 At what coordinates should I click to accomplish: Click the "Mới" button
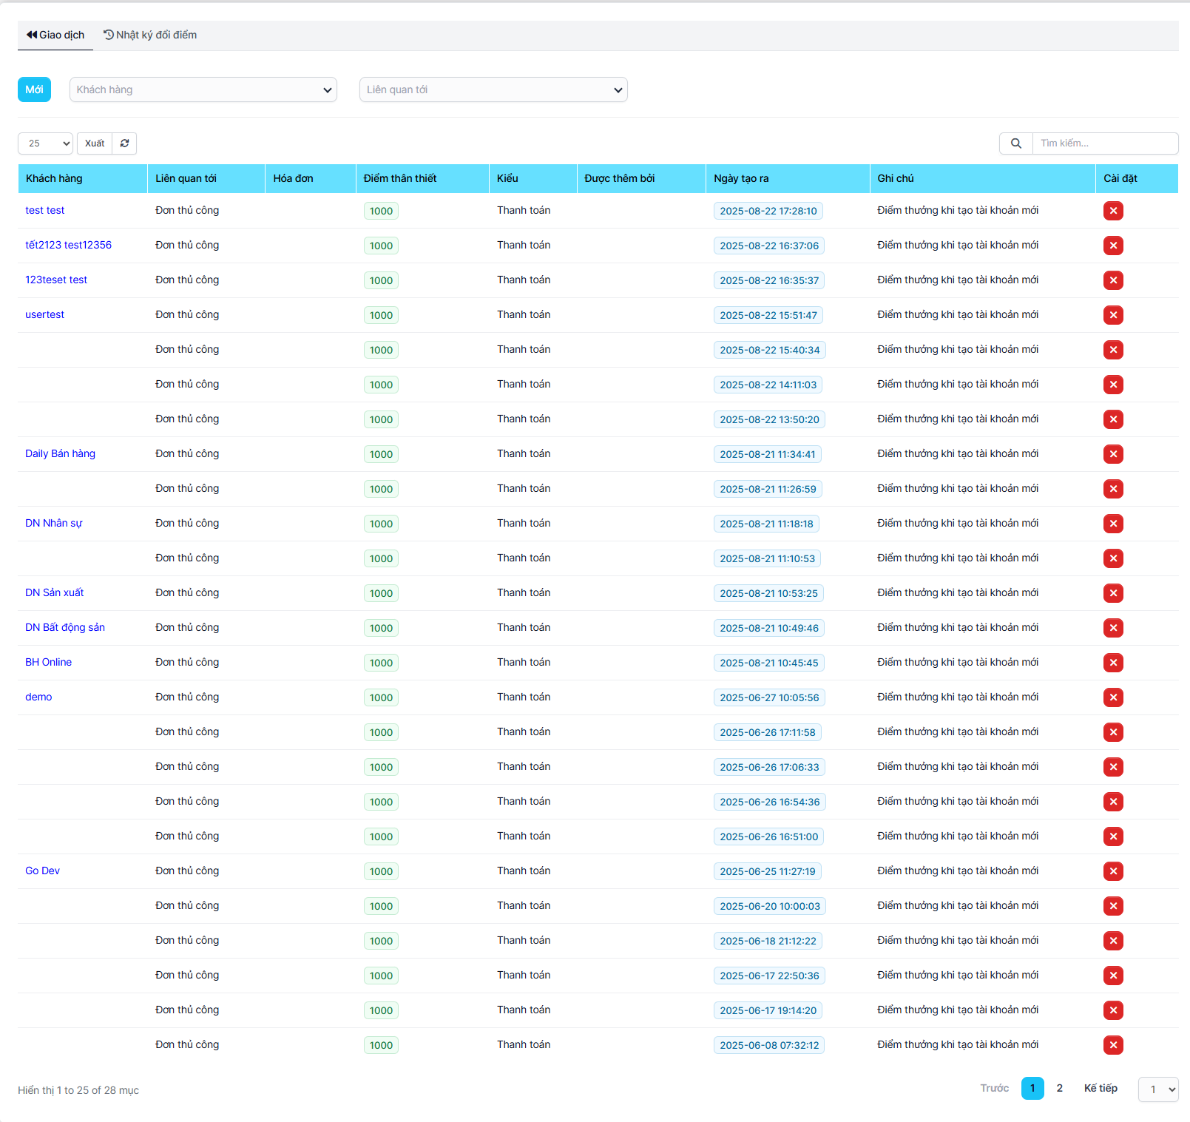click(x=34, y=89)
